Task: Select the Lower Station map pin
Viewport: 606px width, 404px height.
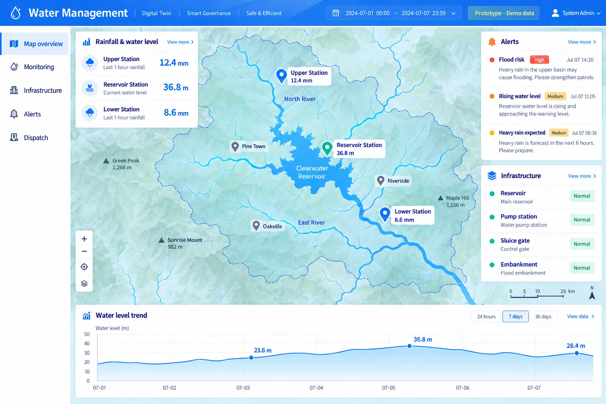Action: (x=385, y=214)
